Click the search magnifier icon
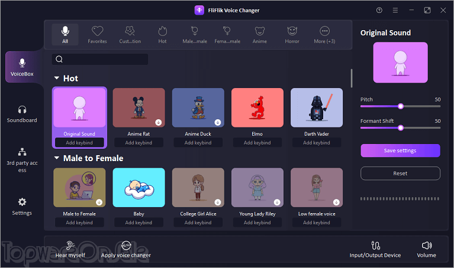 pos(59,59)
